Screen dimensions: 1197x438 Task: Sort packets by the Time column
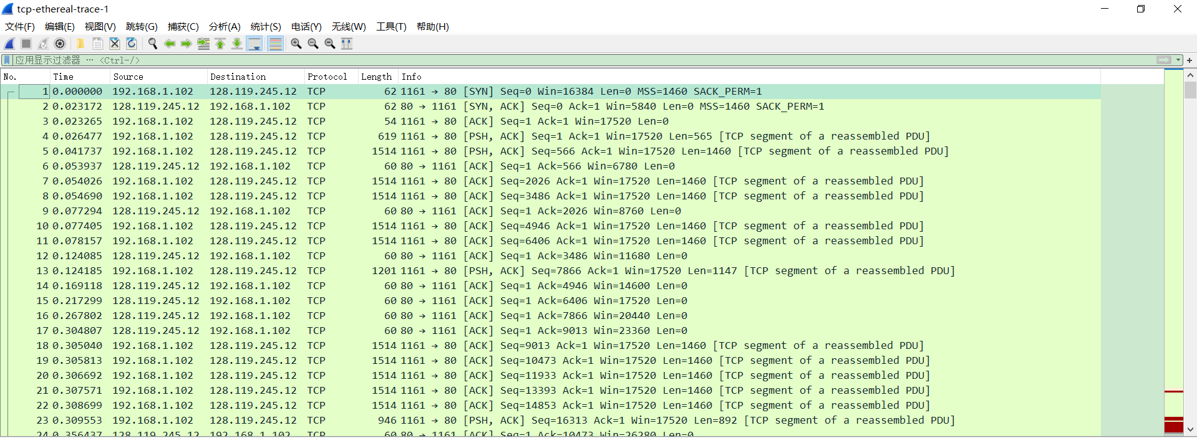pyautogui.click(x=80, y=77)
